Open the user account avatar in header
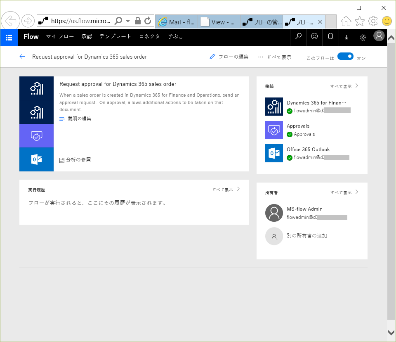The width and height of the screenshot is (396, 342). pyautogui.click(x=379, y=36)
